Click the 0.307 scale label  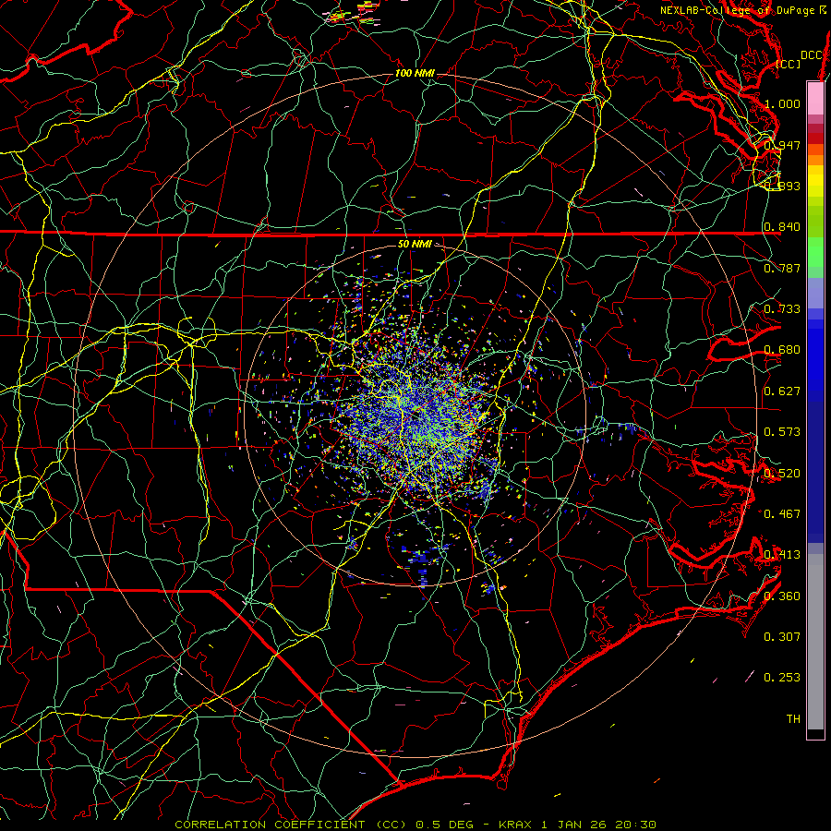[x=782, y=637]
